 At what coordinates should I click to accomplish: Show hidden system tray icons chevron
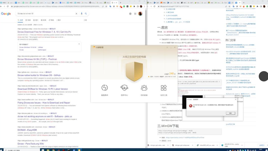coord(228,150)
